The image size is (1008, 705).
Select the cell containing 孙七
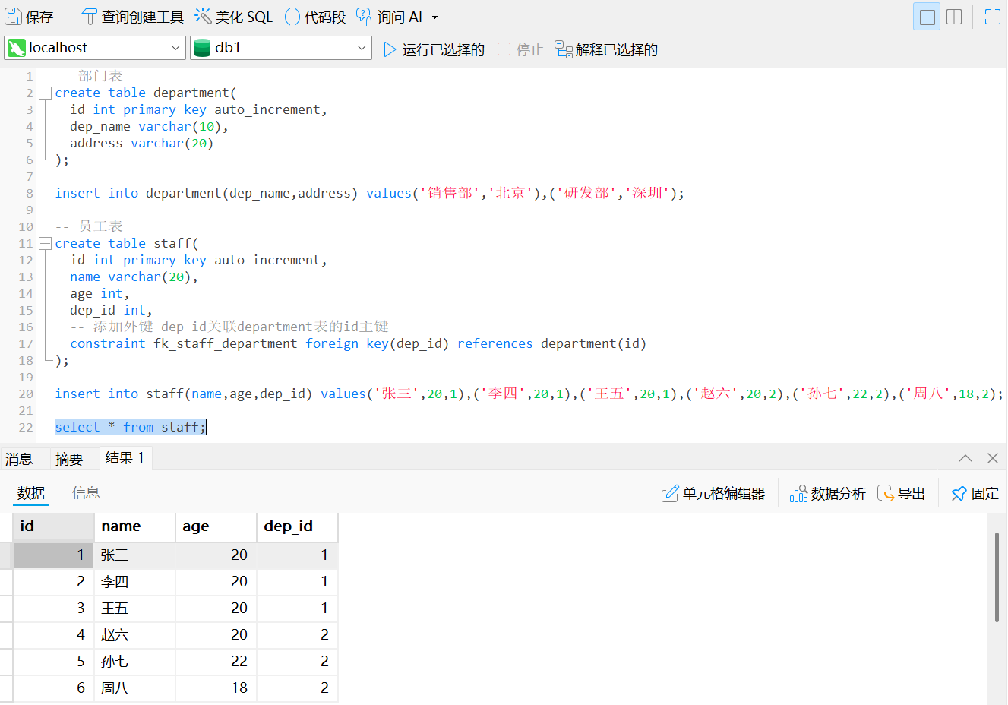pos(134,662)
